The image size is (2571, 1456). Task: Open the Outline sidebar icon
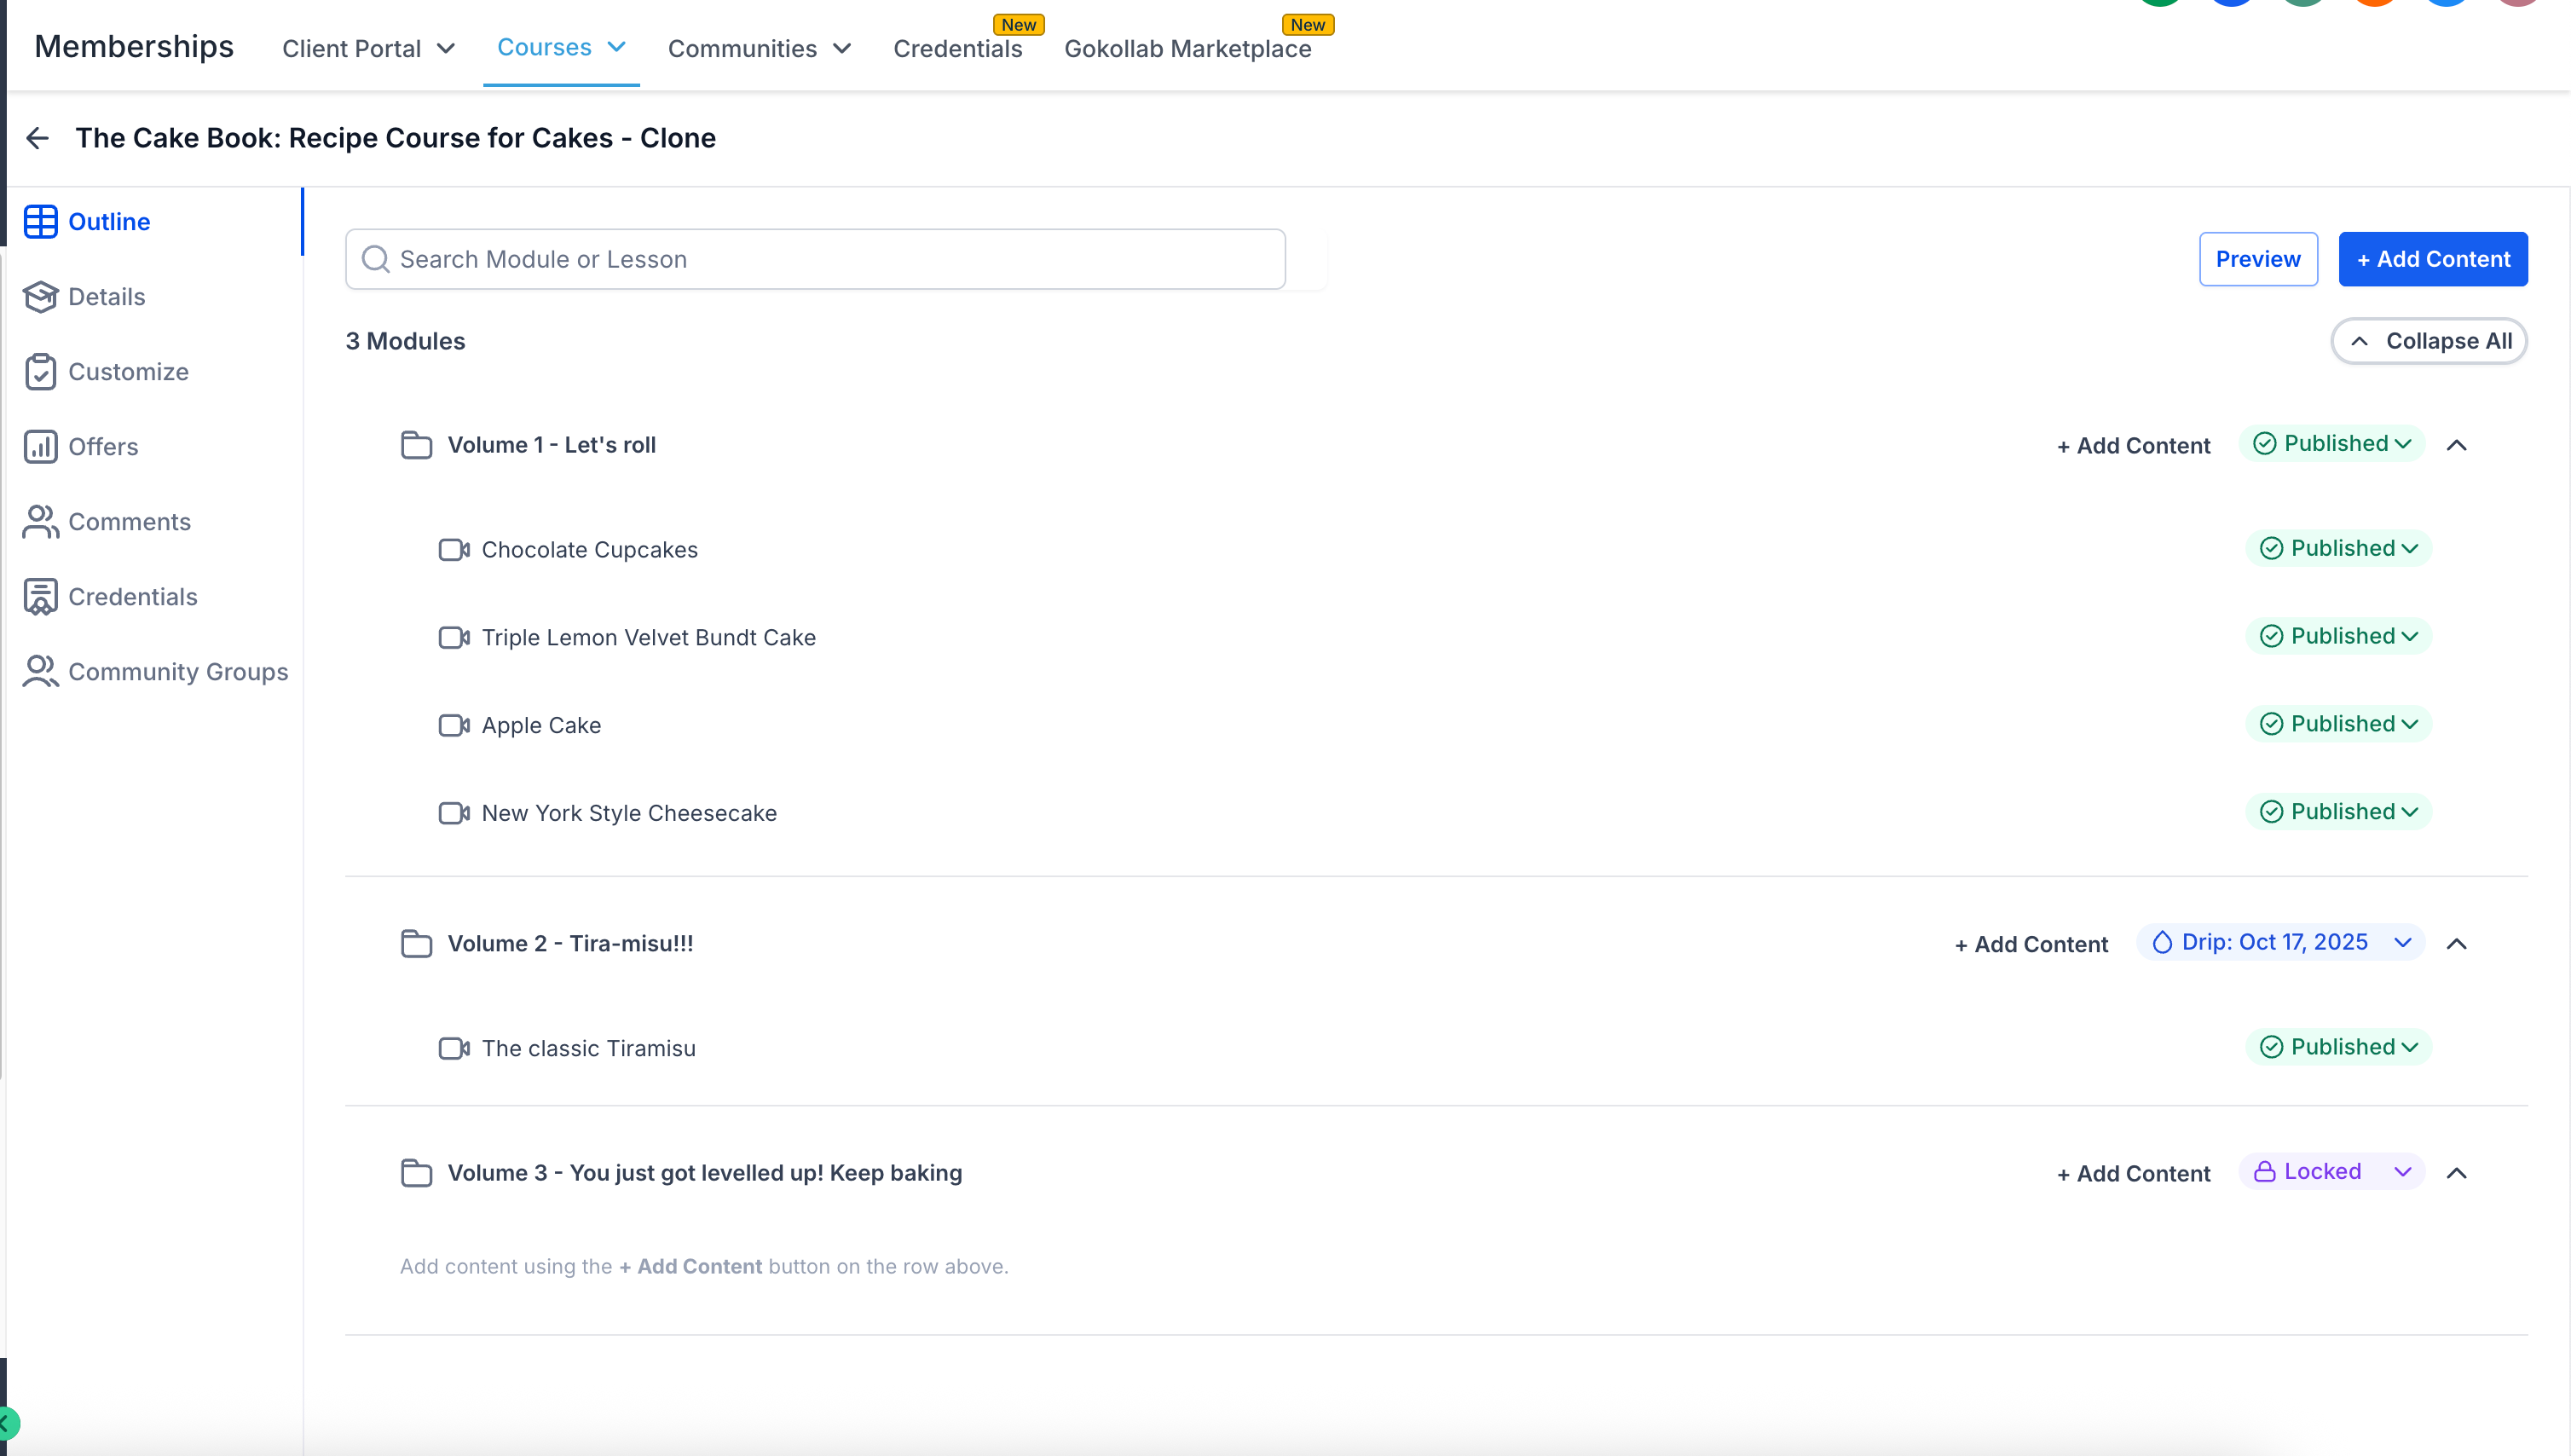click(40, 222)
